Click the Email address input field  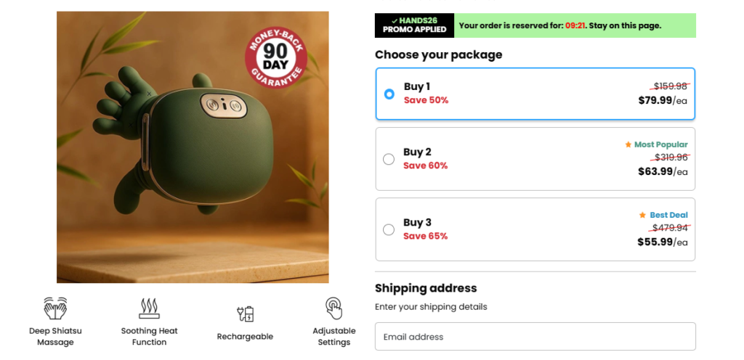pos(535,337)
